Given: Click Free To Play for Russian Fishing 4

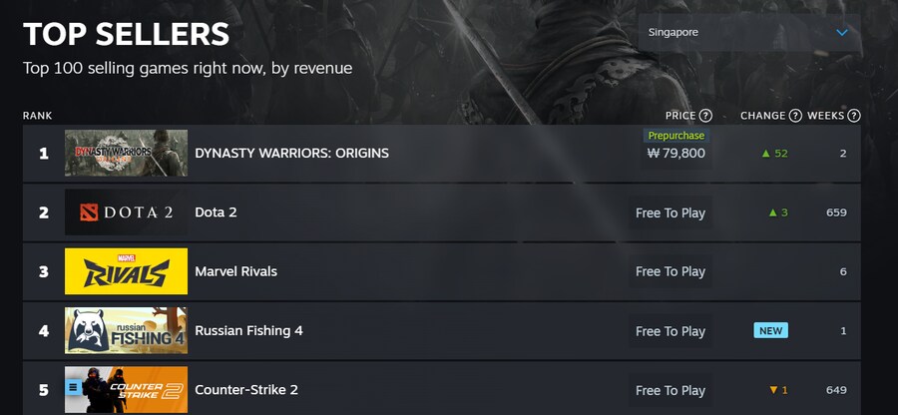Looking at the screenshot, I should 671,331.
